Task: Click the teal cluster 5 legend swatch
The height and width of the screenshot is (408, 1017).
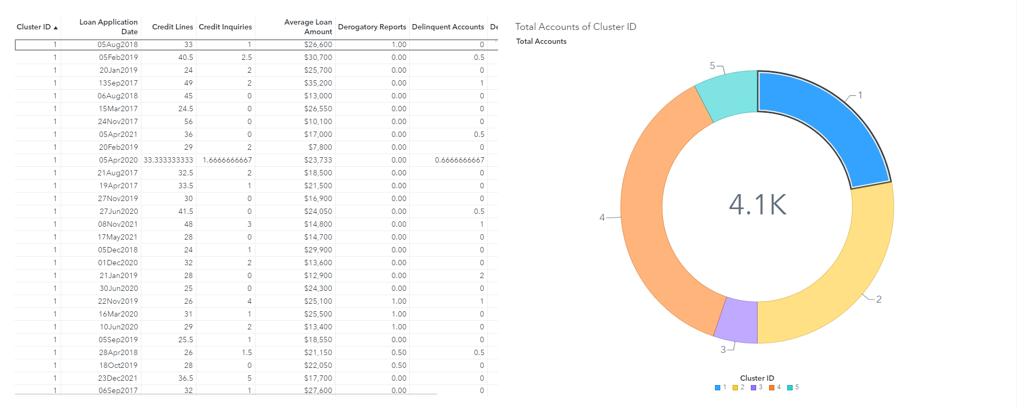Action: tap(790, 388)
